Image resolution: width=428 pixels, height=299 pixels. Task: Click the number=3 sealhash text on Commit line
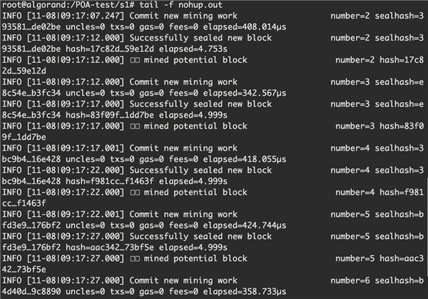377,82
